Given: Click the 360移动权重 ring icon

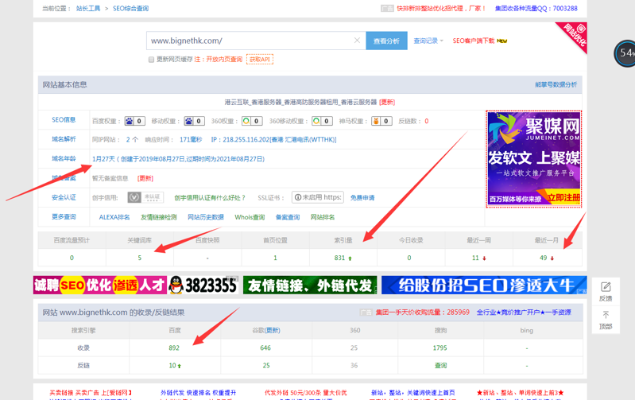Looking at the screenshot, I should pos(316,121).
